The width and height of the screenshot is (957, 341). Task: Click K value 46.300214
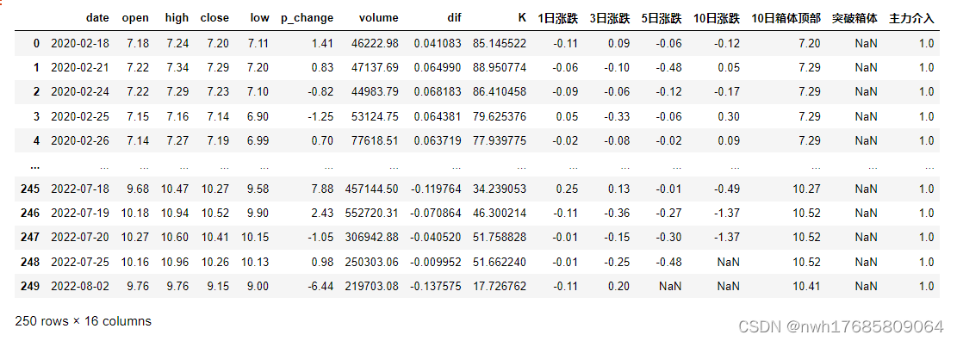(x=500, y=213)
